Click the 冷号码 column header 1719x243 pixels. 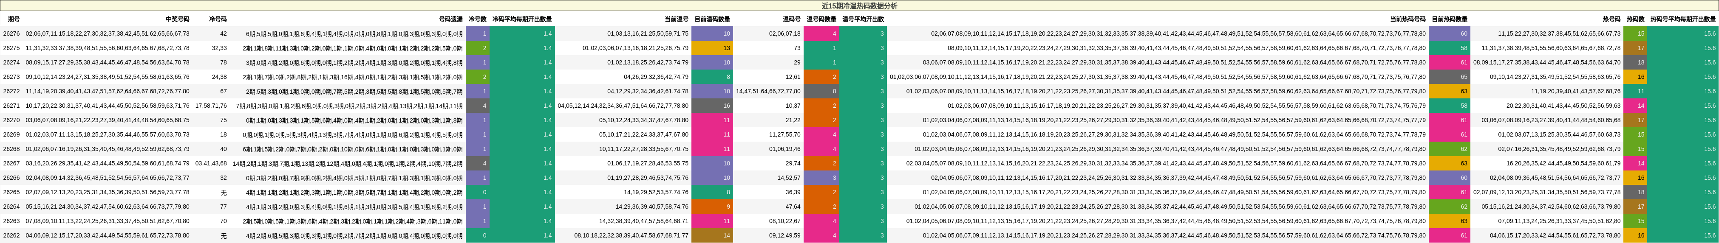tap(218, 20)
